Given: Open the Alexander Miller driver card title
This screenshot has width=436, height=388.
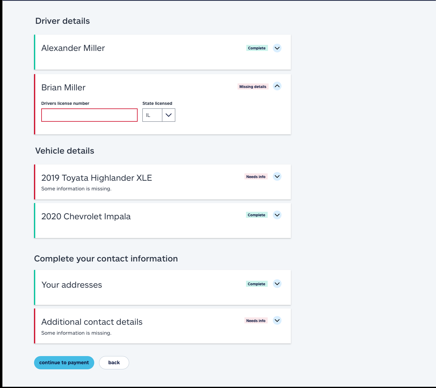Looking at the screenshot, I should (x=73, y=48).
